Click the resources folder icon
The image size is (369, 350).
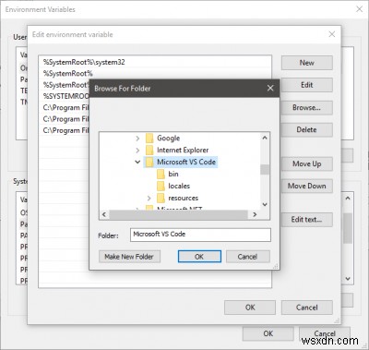(161, 198)
